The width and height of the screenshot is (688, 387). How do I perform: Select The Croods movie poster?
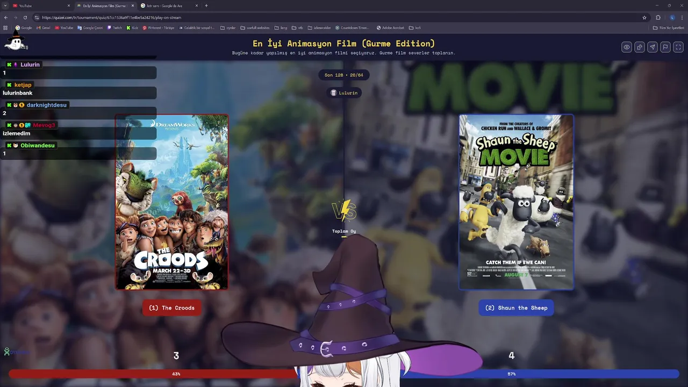172,202
